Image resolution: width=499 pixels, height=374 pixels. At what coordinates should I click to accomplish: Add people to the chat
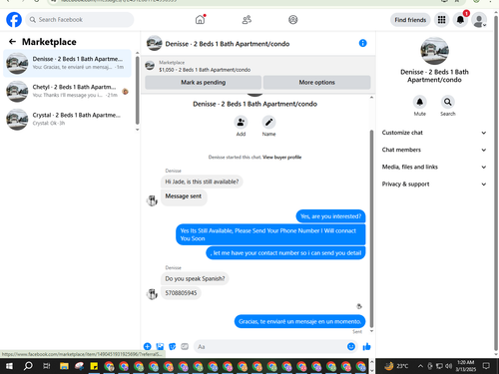(x=241, y=123)
